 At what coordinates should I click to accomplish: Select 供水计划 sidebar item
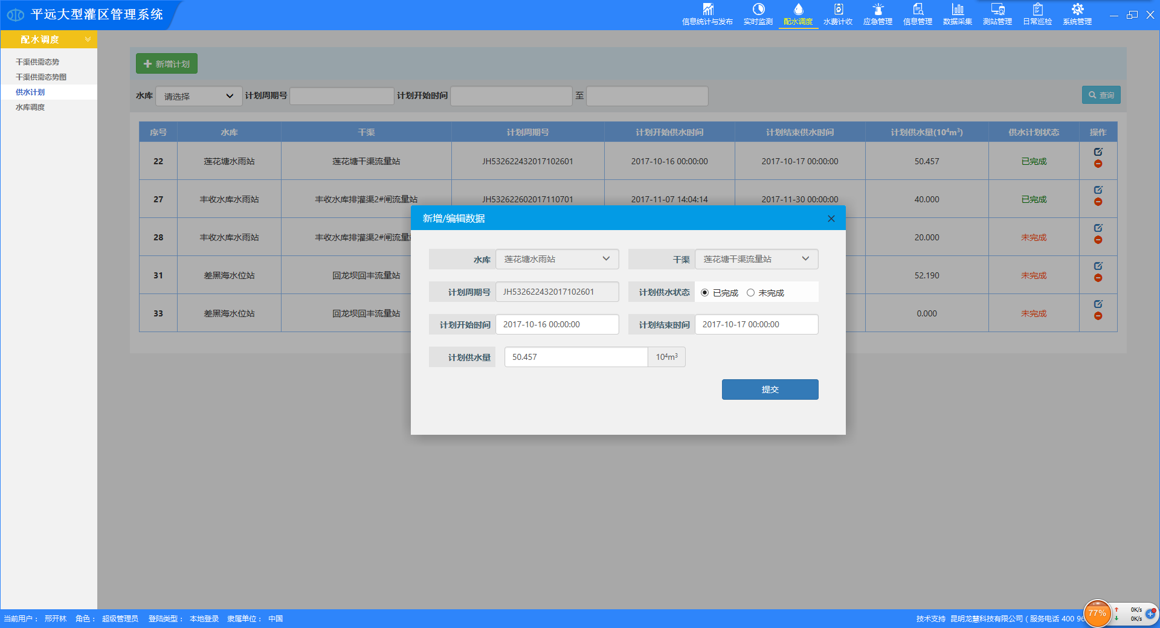point(30,92)
